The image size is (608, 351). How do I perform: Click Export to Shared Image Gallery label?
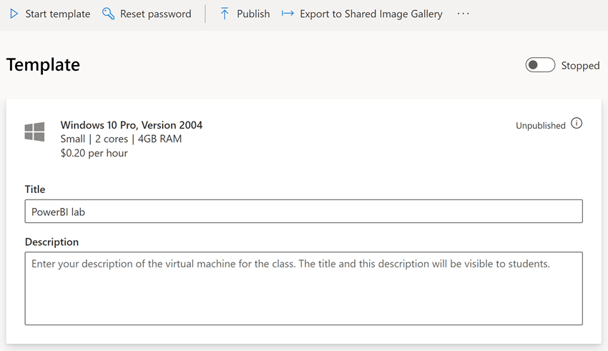pos(371,14)
